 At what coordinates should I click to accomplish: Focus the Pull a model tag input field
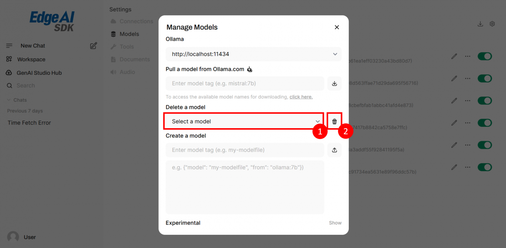click(245, 84)
